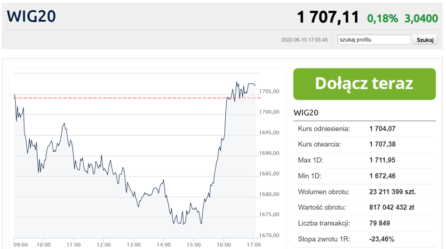Screen dimensions: 446x249
Task: Click the percent change 0,18%
Action: 382,18
